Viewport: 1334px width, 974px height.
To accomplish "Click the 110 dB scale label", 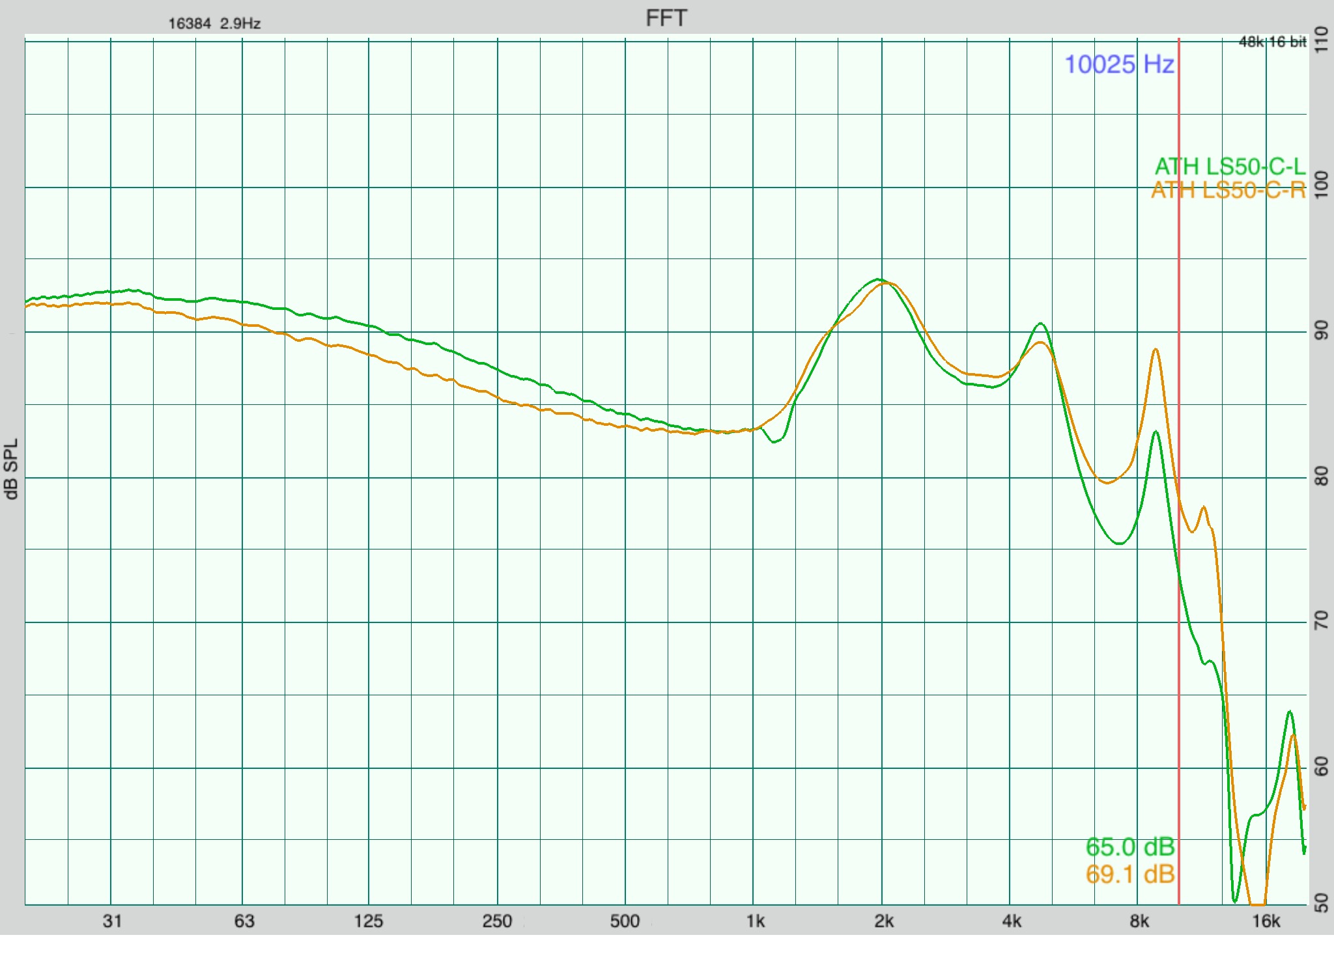I will coord(1321,40).
